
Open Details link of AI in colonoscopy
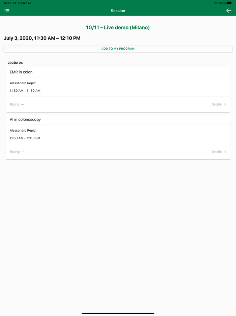coord(216,152)
